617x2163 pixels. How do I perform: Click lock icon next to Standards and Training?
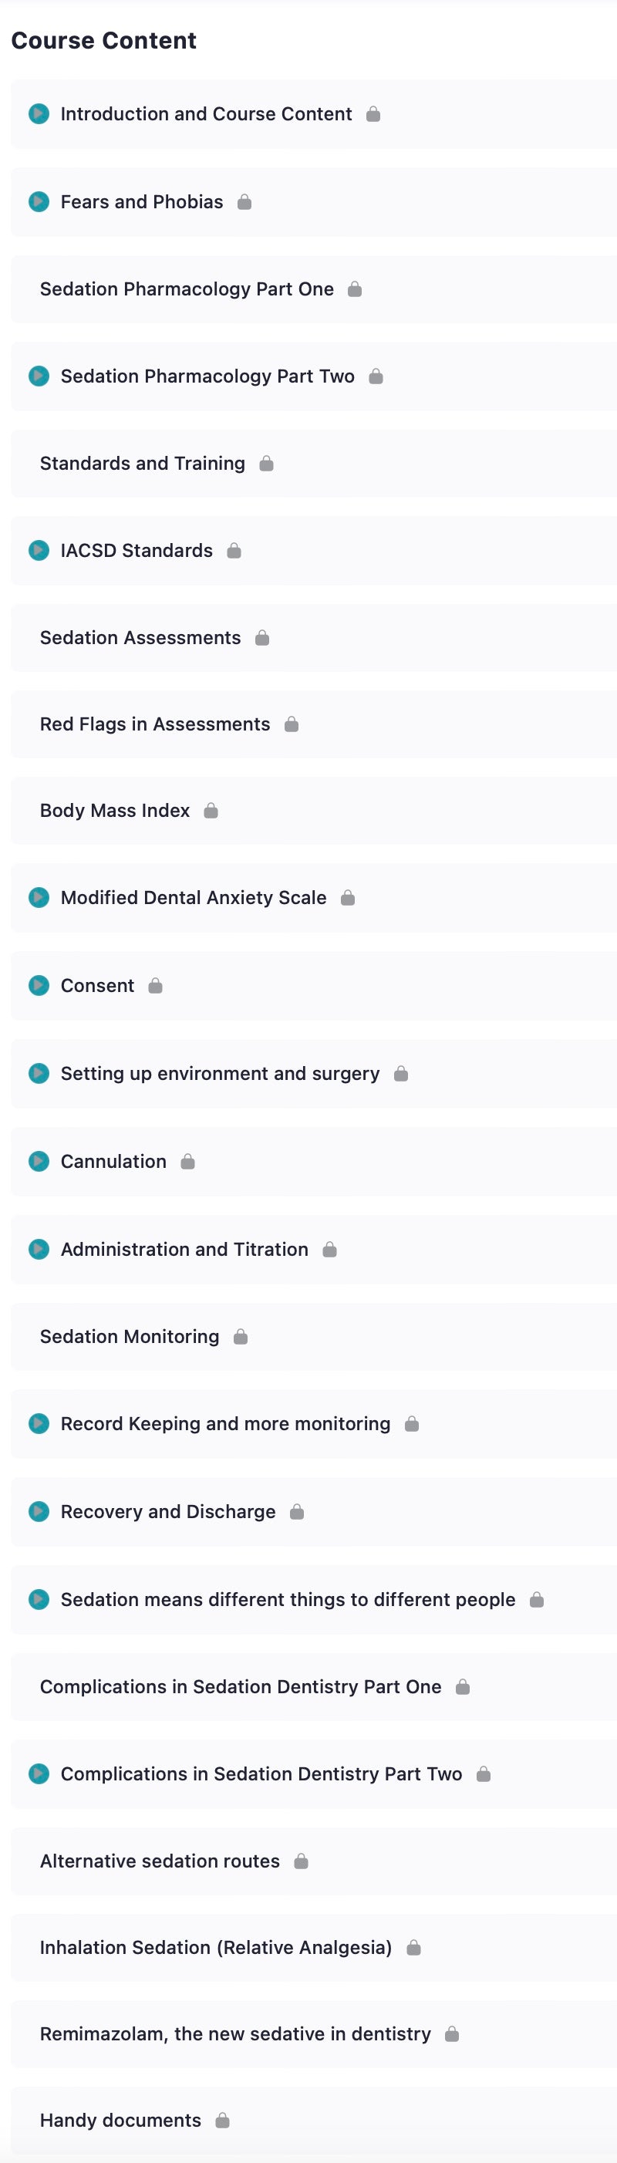coord(266,464)
